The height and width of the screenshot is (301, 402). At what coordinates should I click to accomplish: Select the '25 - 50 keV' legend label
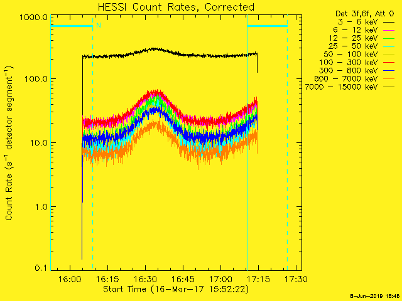pos(353,46)
